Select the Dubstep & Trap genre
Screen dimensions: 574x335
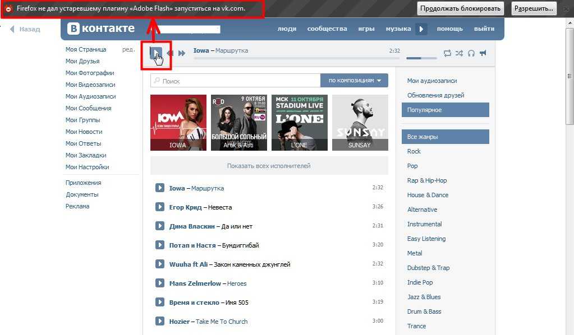[x=428, y=268]
